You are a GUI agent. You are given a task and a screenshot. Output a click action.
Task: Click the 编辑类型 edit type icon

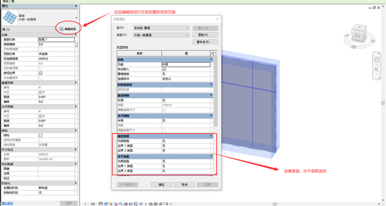click(x=61, y=29)
